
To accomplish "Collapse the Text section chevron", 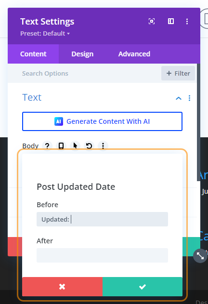I will (x=179, y=98).
